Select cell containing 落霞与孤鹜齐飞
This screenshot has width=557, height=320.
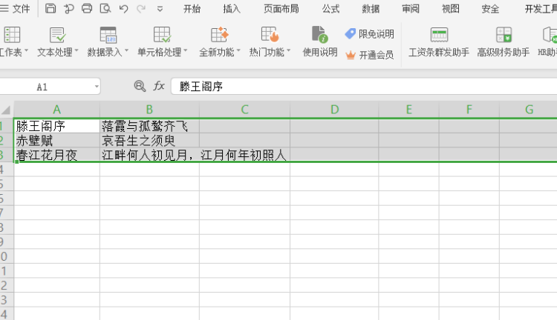[x=149, y=126]
